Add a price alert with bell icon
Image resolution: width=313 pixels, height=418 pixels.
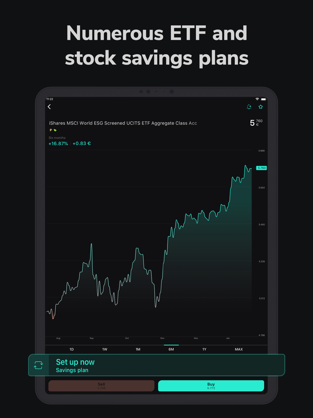tap(249, 107)
